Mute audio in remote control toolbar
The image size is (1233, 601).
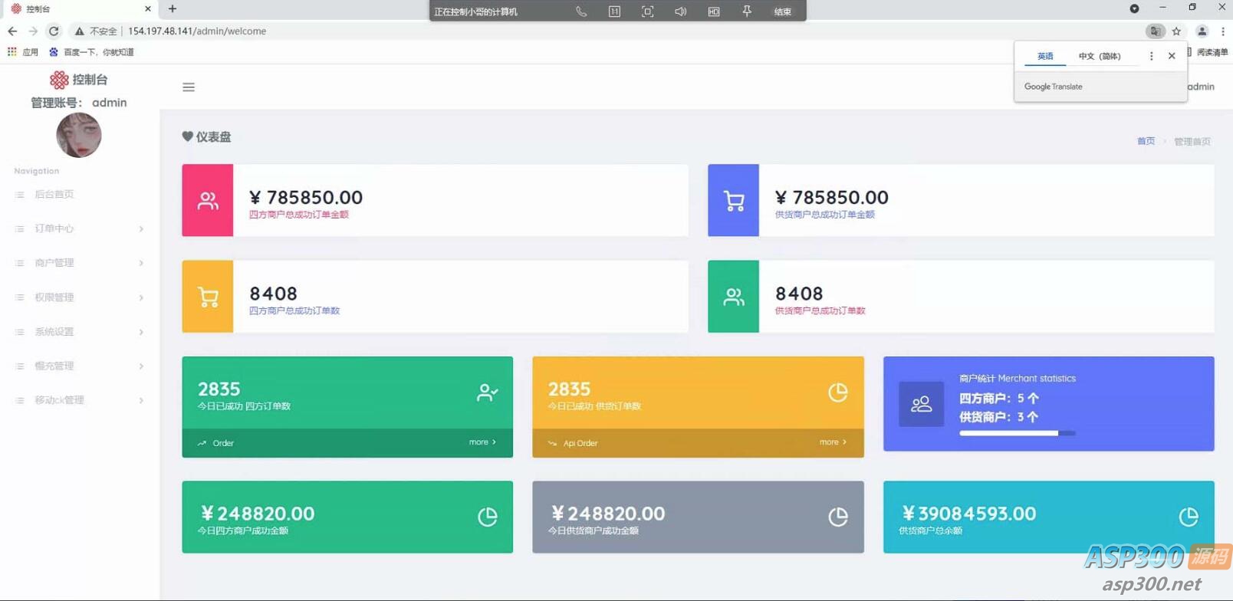coord(680,11)
